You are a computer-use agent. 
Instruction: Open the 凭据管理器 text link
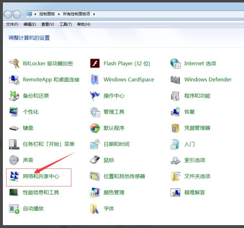[198, 128]
